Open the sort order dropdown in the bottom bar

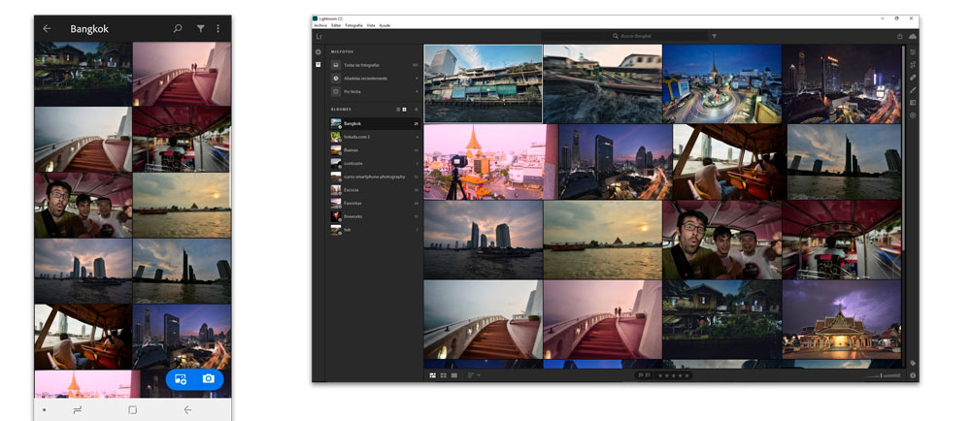tap(474, 374)
